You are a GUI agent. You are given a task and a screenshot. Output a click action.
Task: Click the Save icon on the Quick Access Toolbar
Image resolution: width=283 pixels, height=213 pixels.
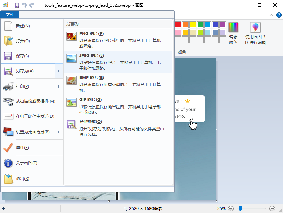point(17,5)
